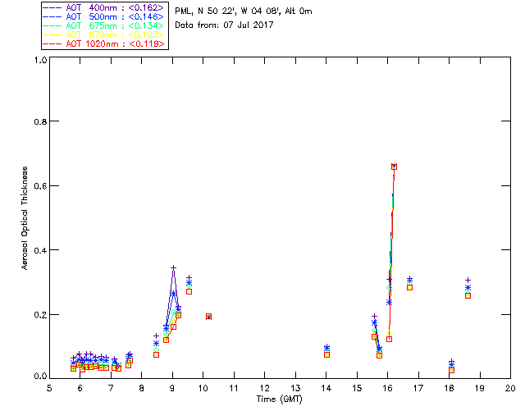Click the AOT 400nm legend entry

[x=104, y=7]
